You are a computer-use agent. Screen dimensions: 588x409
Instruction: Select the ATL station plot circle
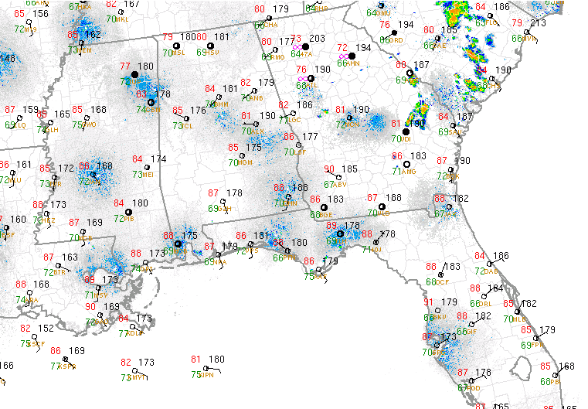click(x=311, y=79)
